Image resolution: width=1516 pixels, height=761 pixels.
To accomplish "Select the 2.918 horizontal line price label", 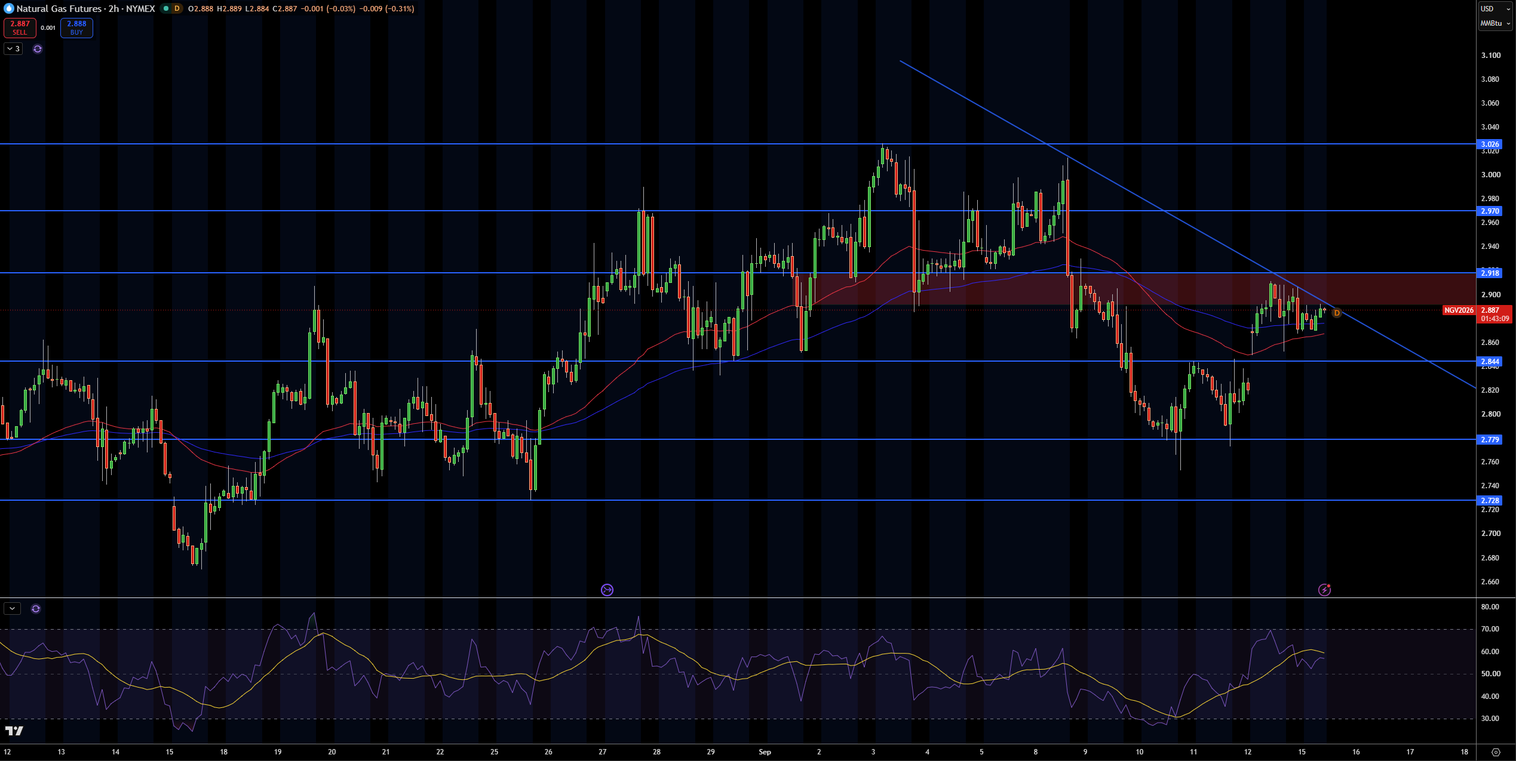I will coord(1490,273).
